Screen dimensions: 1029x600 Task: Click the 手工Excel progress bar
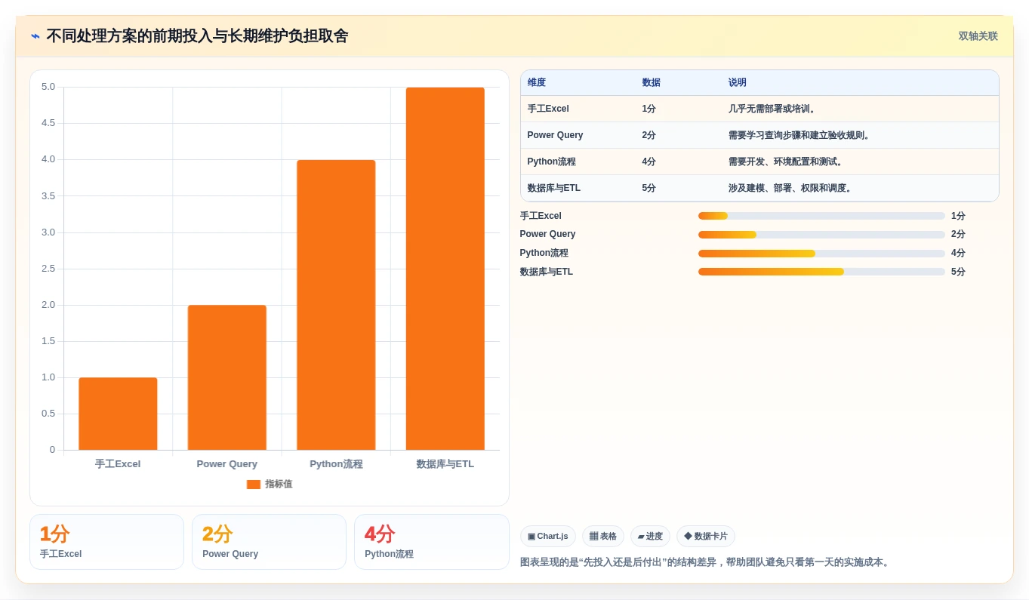[821, 216]
